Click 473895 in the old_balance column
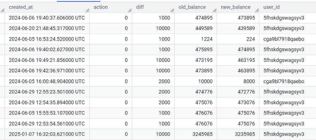The width and height of the screenshot is (316, 140). tap(204, 71)
